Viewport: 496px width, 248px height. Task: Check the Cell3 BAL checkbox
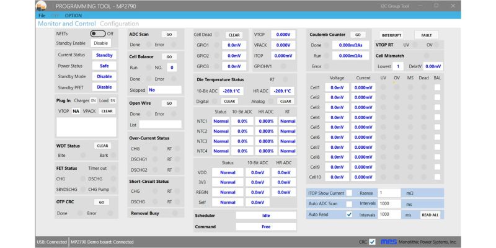(x=437, y=107)
